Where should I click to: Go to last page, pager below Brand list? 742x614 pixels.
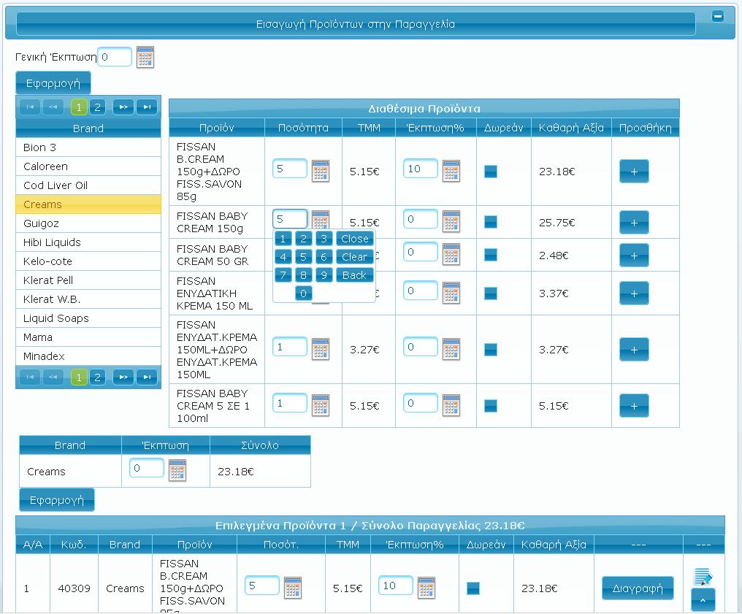147,377
